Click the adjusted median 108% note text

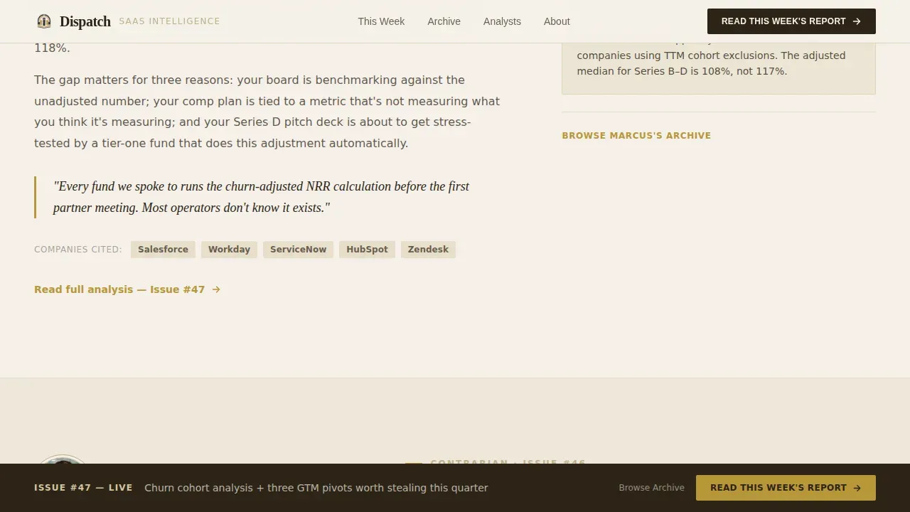[711, 63]
